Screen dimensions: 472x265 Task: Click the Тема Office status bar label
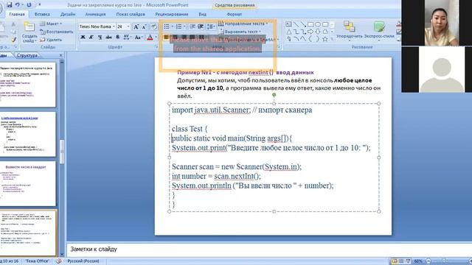[x=37, y=261]
